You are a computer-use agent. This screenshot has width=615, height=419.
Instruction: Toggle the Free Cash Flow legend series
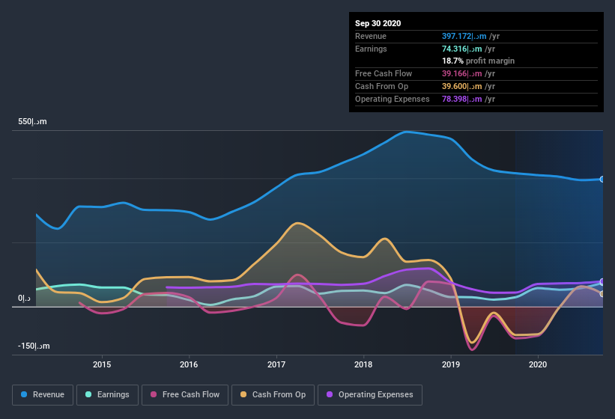click(185, 395)
